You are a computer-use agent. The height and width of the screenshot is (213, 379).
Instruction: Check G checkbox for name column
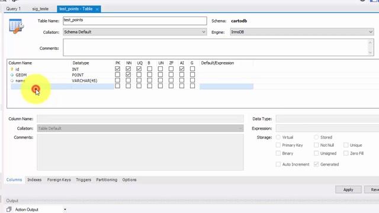pyautogui.click(x=192, y=80)
